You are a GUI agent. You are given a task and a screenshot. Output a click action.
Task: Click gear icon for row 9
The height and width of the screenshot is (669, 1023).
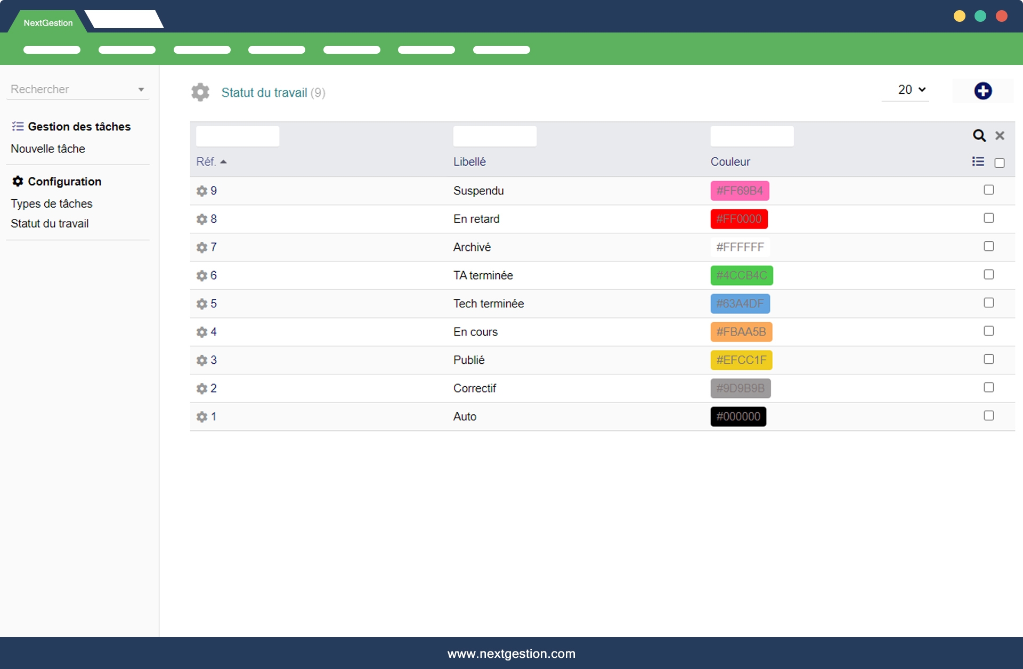point(202,191)
